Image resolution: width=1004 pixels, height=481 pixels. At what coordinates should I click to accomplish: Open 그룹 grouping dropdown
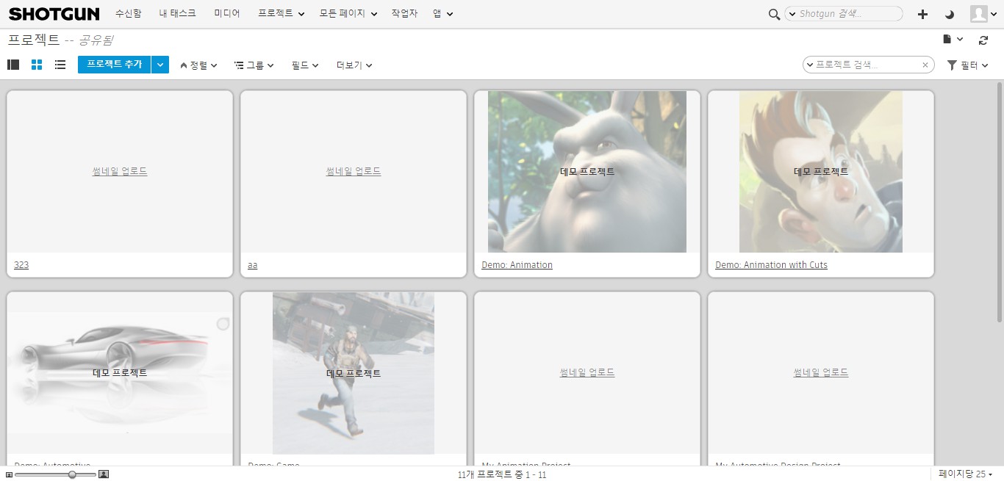click(x=254, y=65)
